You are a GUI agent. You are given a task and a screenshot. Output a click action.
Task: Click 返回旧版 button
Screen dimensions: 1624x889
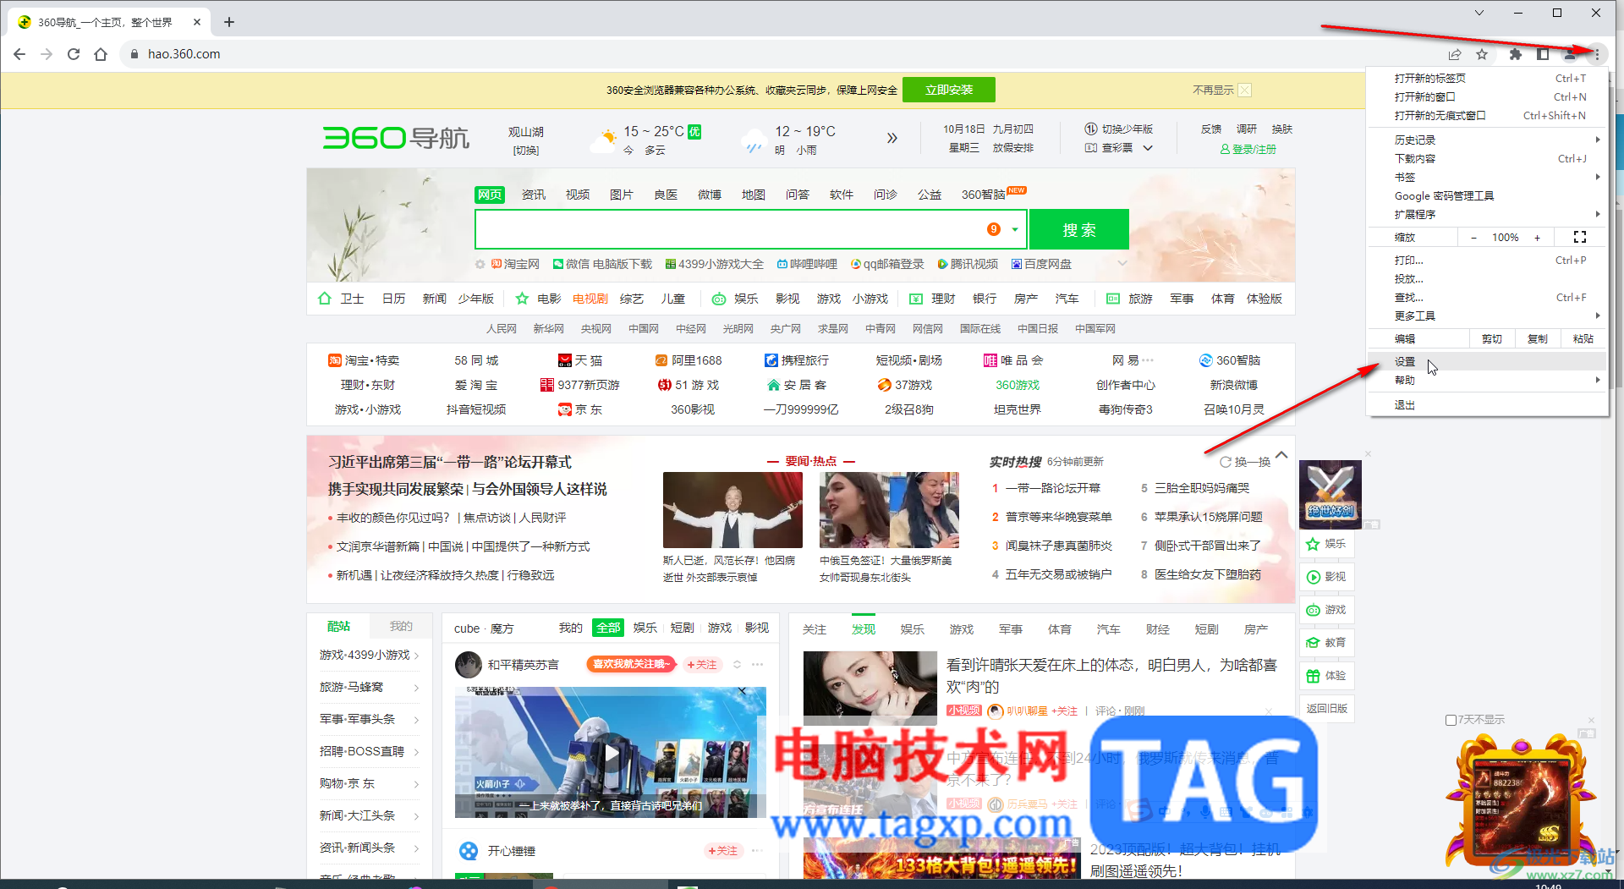tap(1326, 709)
